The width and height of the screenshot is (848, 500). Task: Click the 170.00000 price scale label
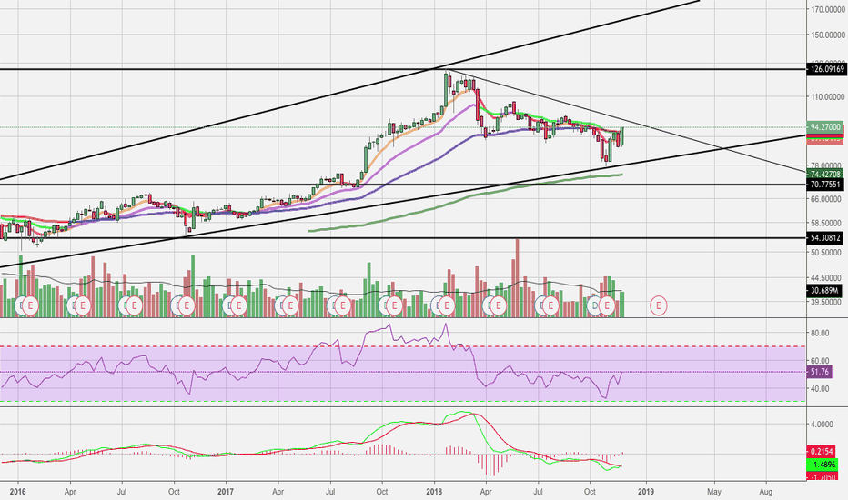pos(827,9)
